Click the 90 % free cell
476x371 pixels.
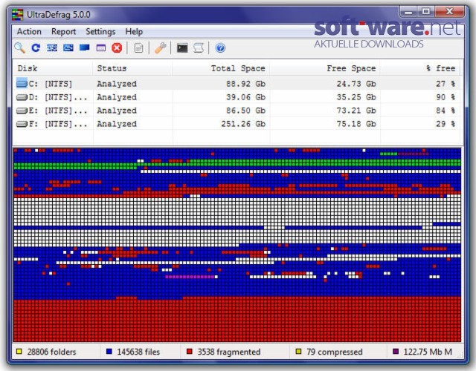[x=446, y=97]
